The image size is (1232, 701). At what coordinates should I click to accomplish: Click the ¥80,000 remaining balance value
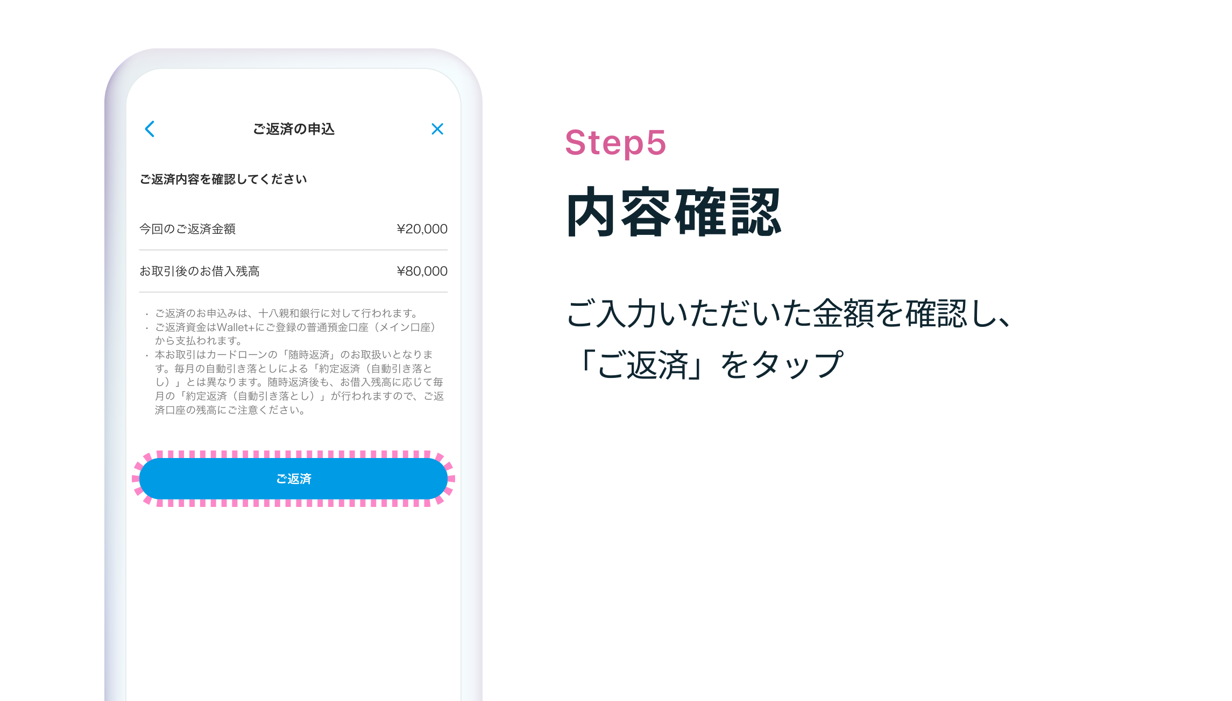click(x=422, y=271)
